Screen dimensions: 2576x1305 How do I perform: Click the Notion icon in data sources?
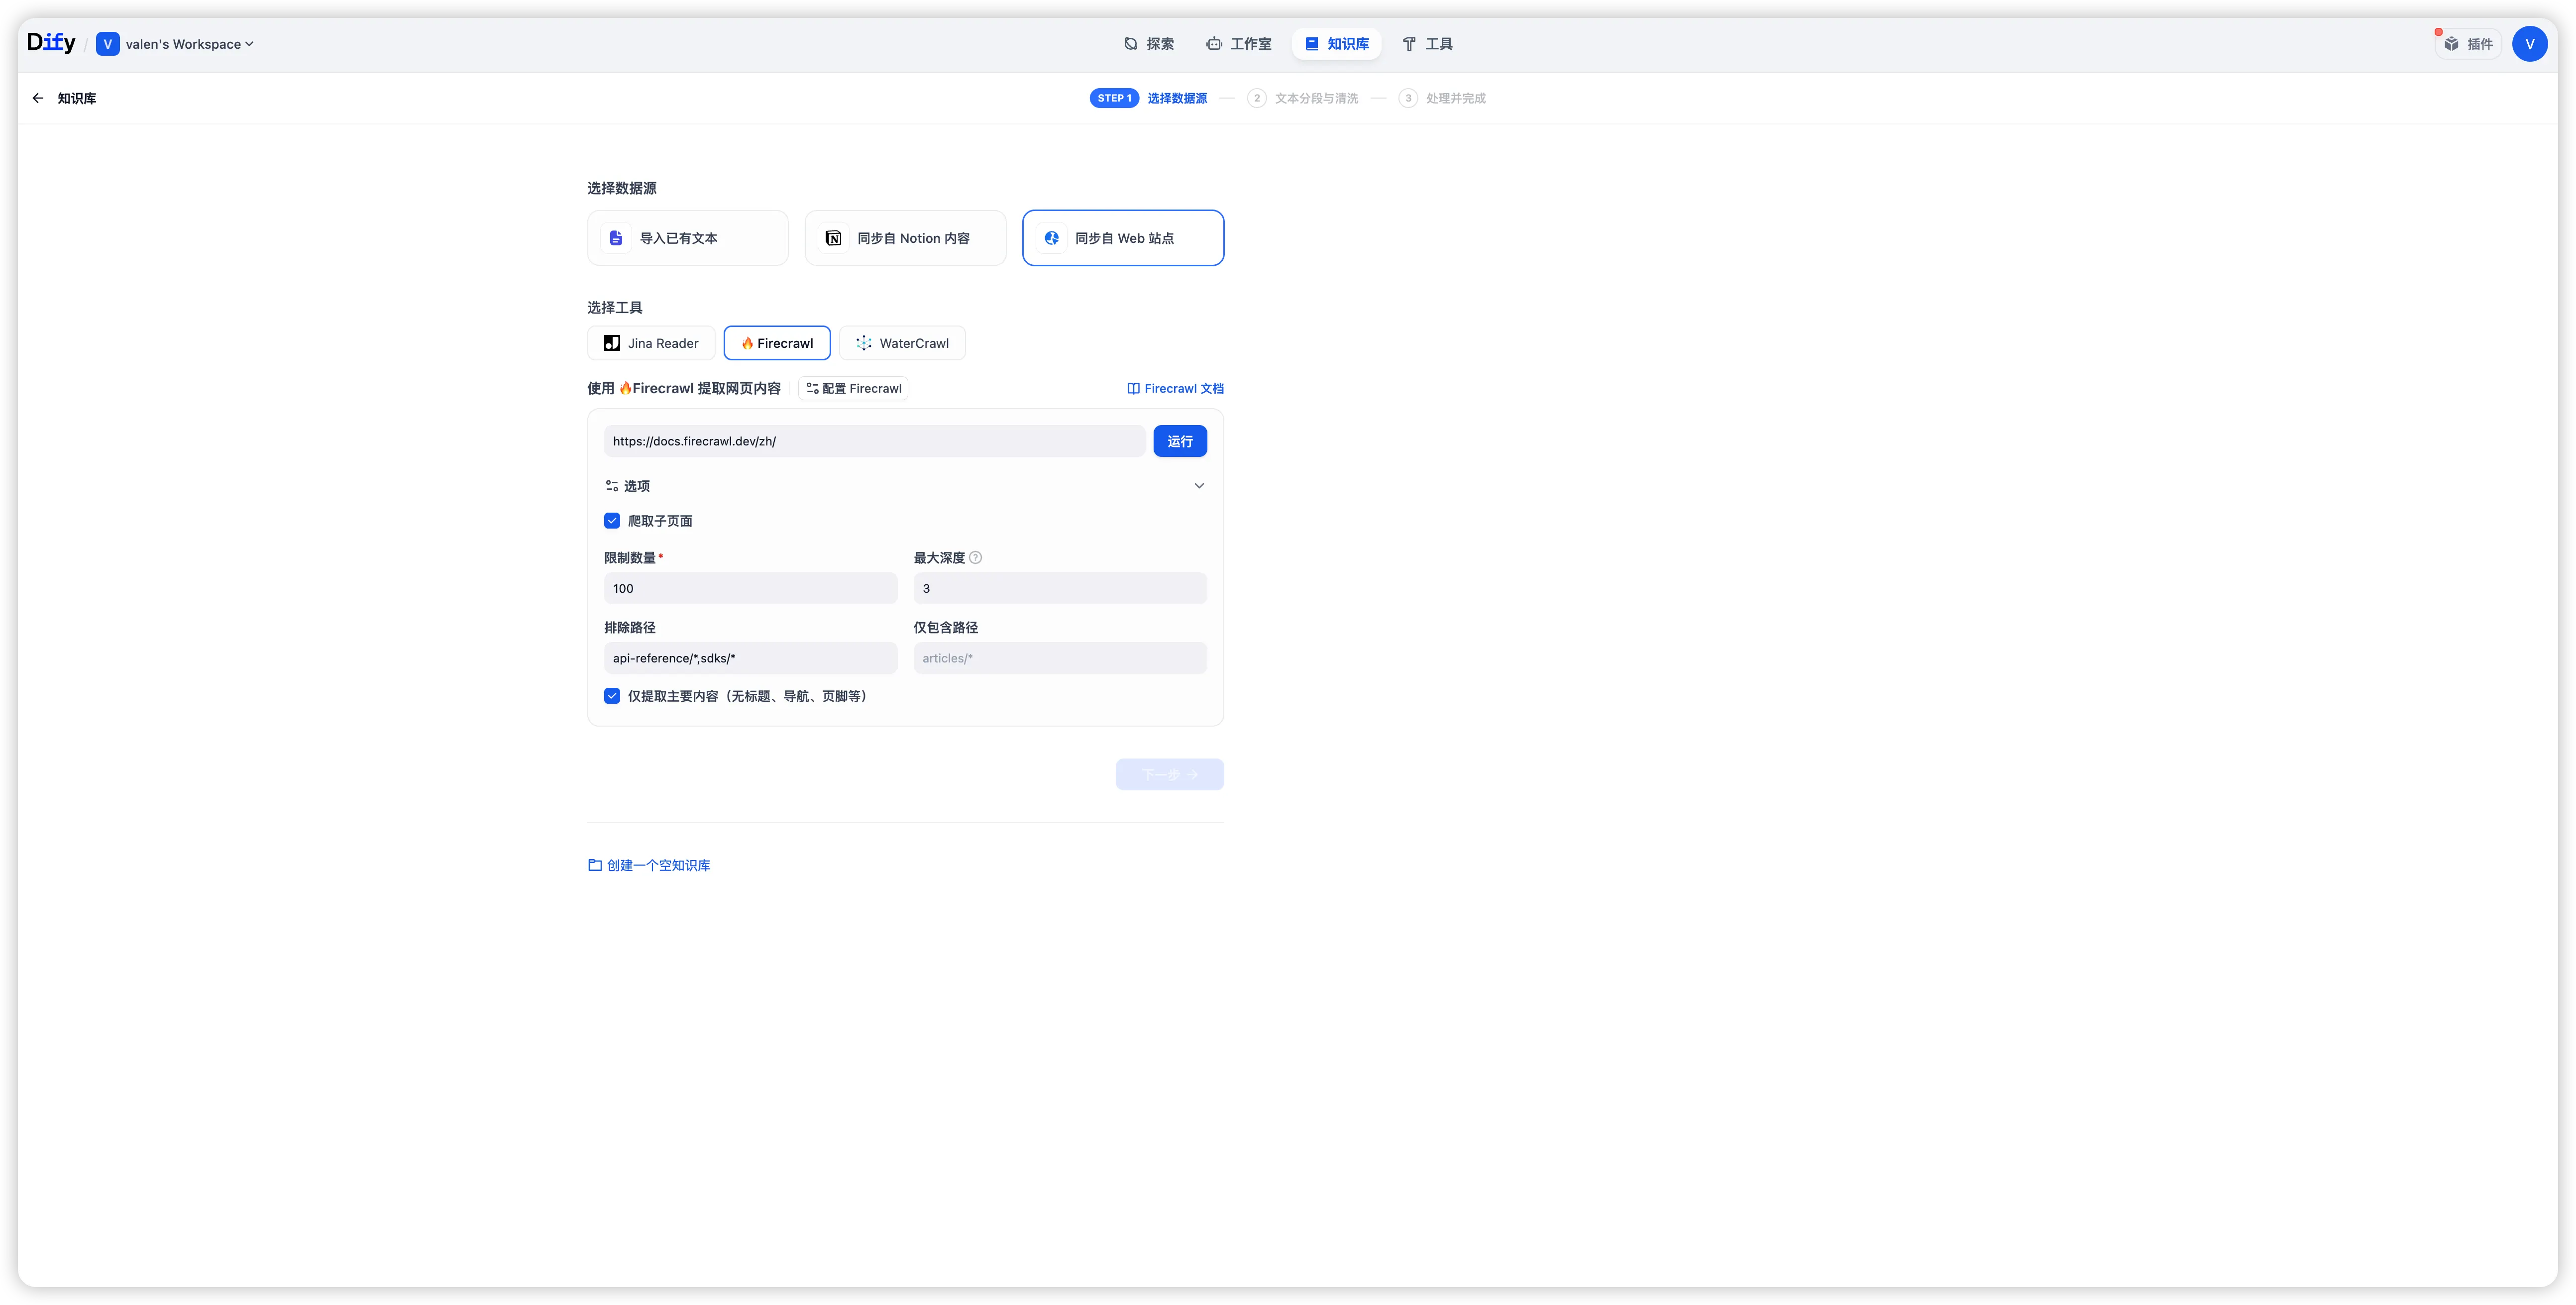[x=833, y=238]
